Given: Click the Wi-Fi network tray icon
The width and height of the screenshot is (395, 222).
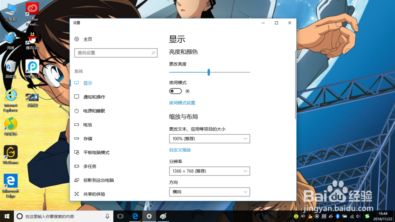Looking at the screenshot, I should point(352,216).
